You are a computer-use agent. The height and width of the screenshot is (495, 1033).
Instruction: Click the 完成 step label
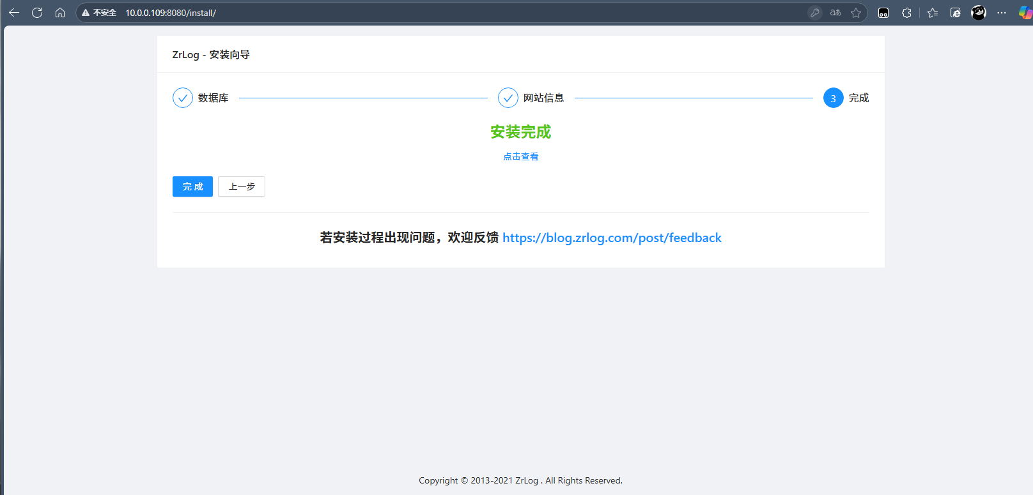tap(859, 98)
